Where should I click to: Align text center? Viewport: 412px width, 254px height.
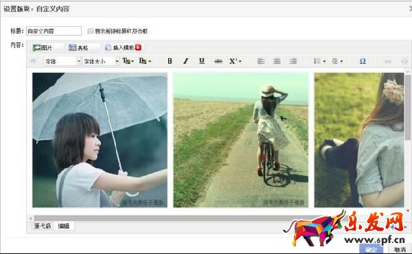click(277, 61)
